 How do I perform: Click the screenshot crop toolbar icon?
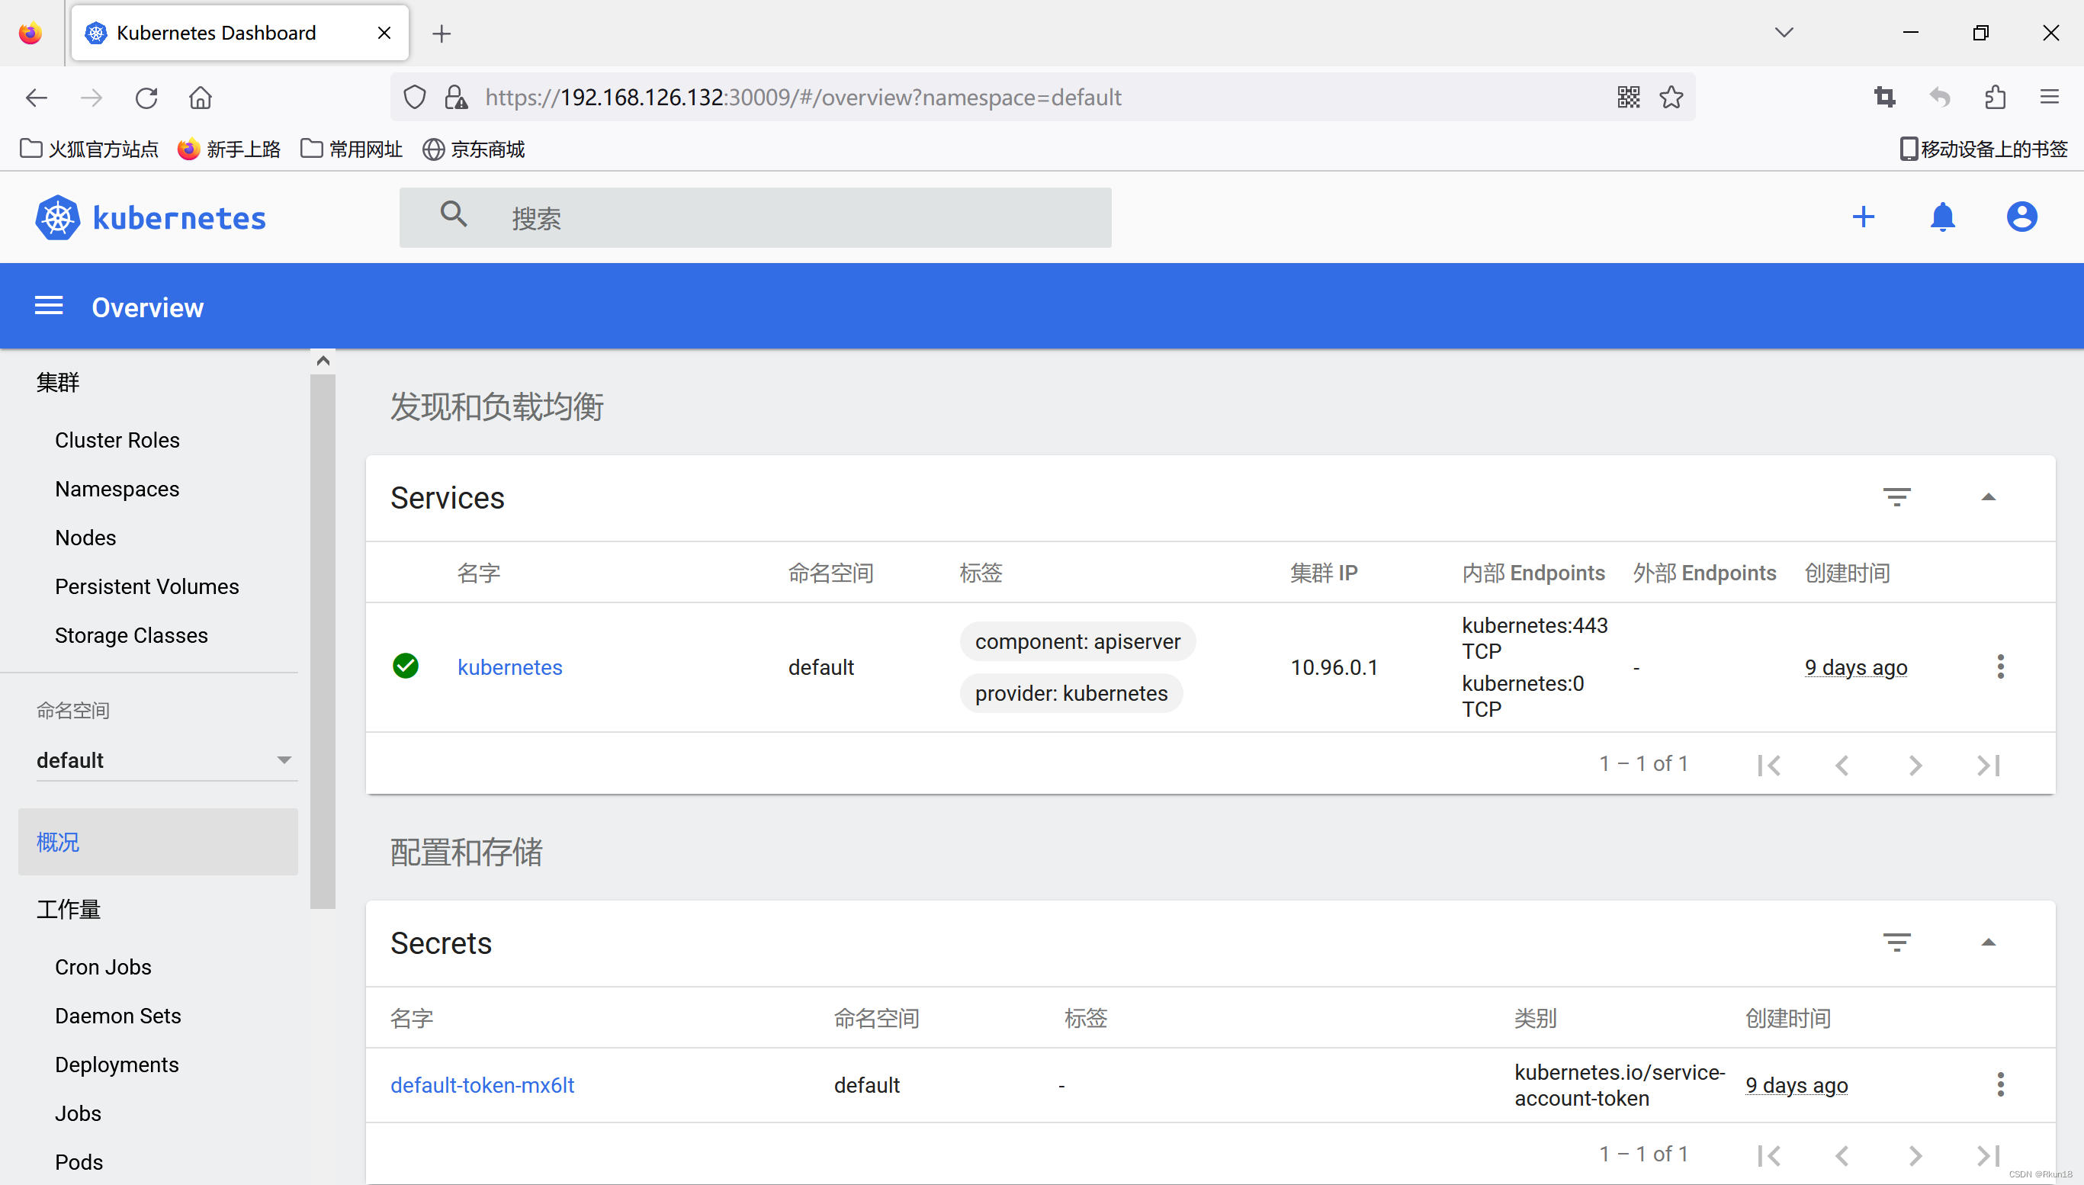click(1885, 98)
